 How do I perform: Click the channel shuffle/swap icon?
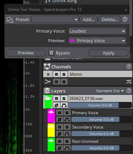(x=129, y=82)
